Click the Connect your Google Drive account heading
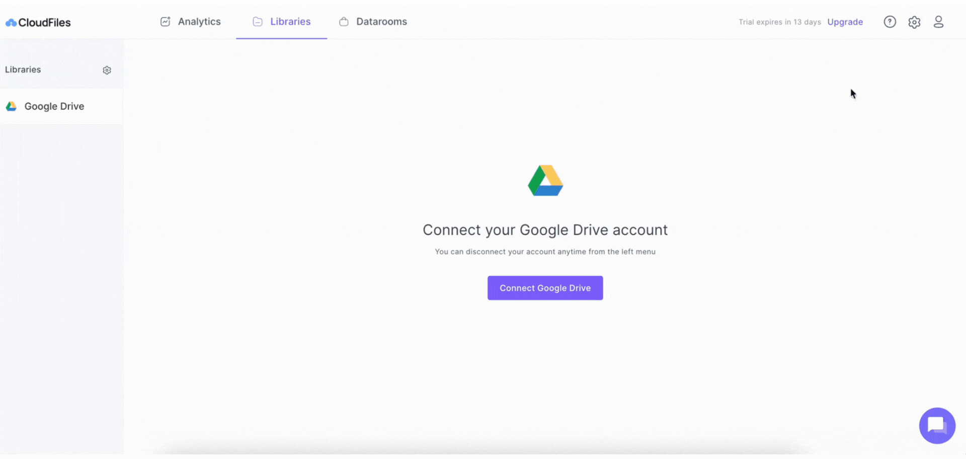The image size is (966, 459). 545,230
